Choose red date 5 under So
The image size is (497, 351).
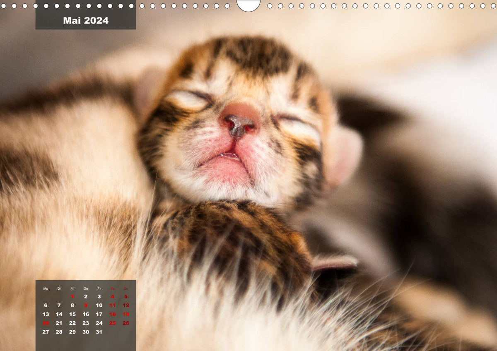click(x=126, y=296)
